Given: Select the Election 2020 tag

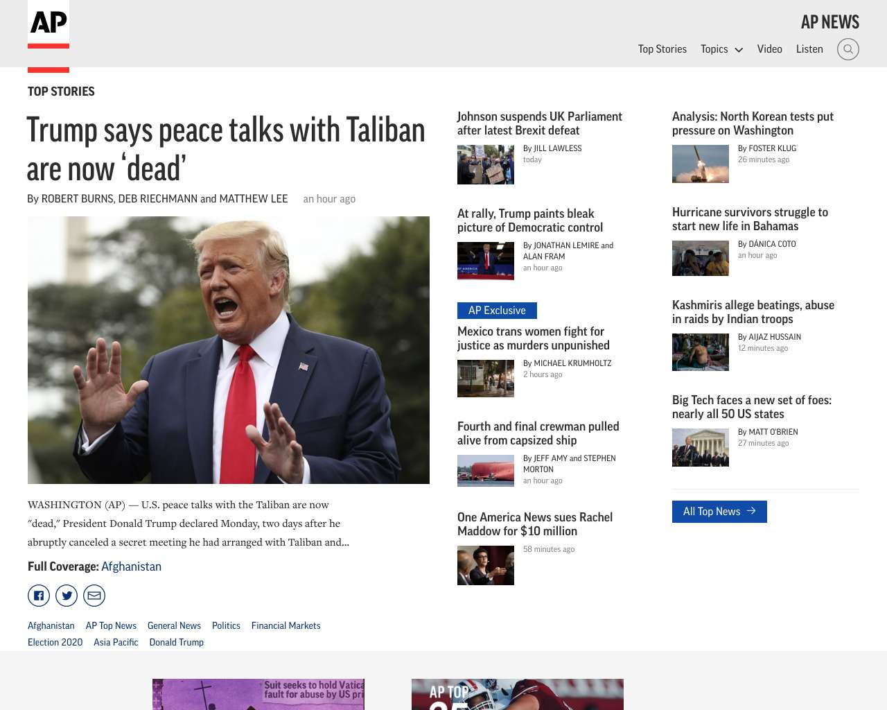Looking at the screenshot, I should click(x=55, y=642).
